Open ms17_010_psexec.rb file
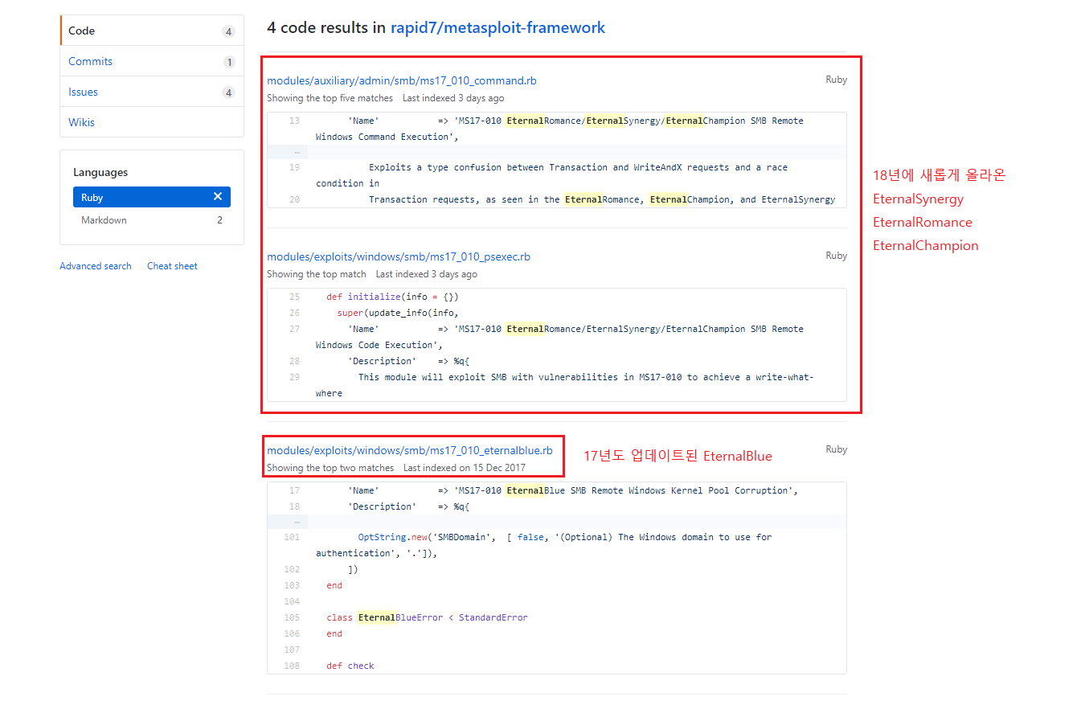This screenshot has height=705, width=1085. 399,256
